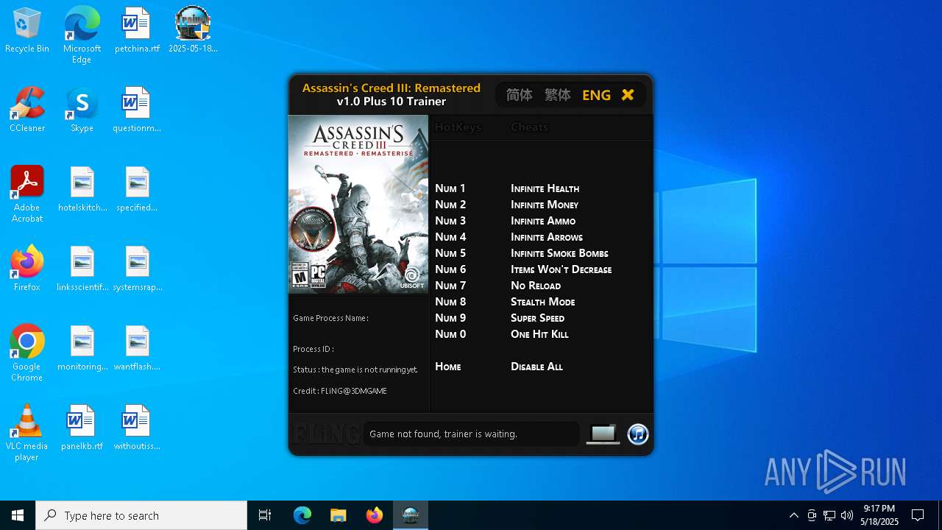Select the hotelskitch... image file icon
Screen dimensions: 942x530
(x=82, y=190)
